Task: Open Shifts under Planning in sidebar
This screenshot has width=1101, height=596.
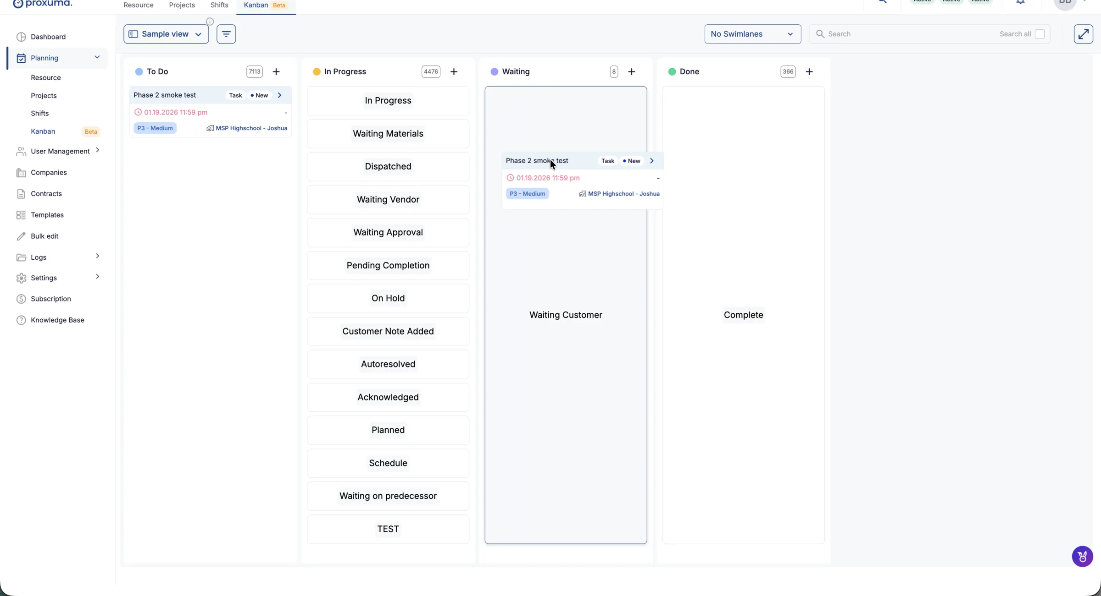Action: (40, 114)
